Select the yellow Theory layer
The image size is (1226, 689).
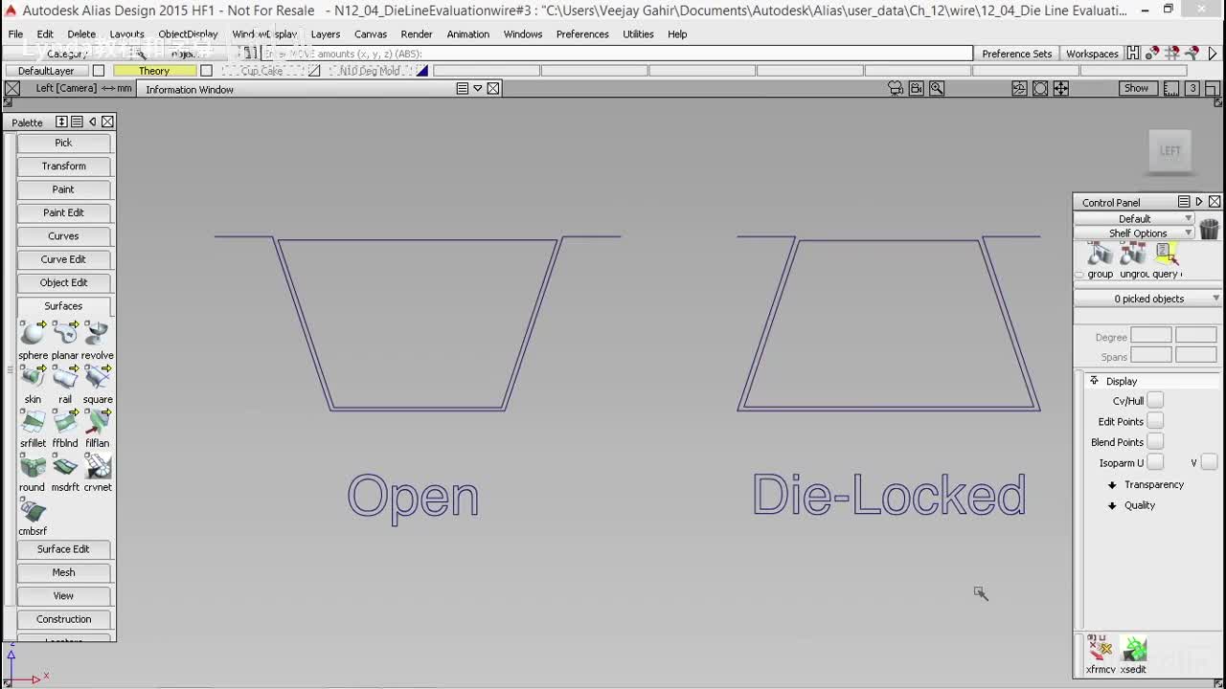[154, 71]
